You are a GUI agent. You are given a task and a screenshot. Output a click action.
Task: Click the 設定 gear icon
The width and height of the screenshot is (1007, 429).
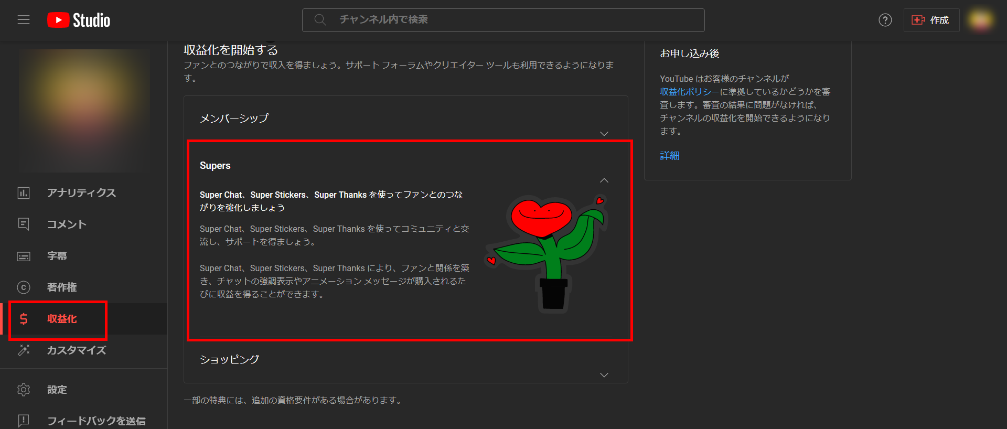[x=24, y=390]
